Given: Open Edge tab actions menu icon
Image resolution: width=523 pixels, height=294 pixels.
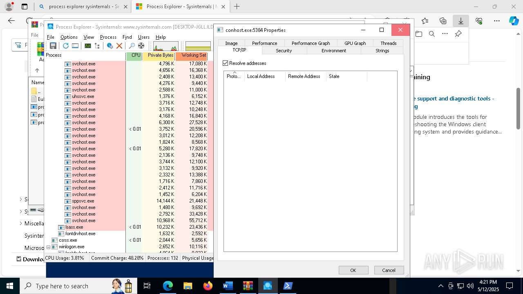Looking at the screenshot, I should 25,7.
